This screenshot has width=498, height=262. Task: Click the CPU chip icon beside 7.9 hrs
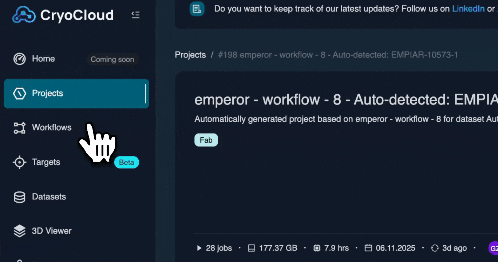pyautogui.click(x=317, y=248)
